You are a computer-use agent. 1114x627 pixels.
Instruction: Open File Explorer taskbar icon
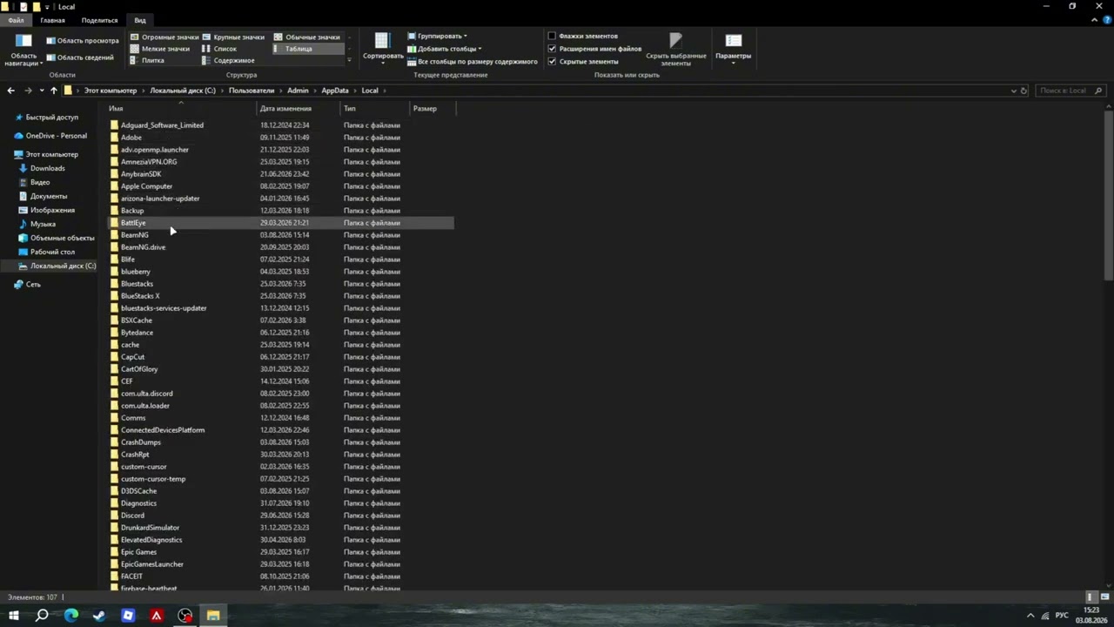tap(213, 616)
